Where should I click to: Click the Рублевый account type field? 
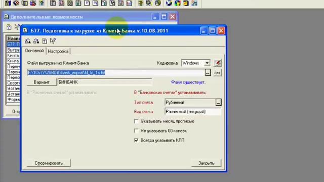click(x=190, y=102)
